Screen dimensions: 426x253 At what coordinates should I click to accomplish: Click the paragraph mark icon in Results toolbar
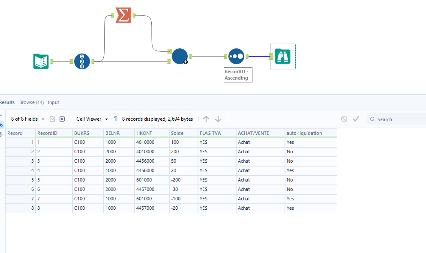point(115,119)
